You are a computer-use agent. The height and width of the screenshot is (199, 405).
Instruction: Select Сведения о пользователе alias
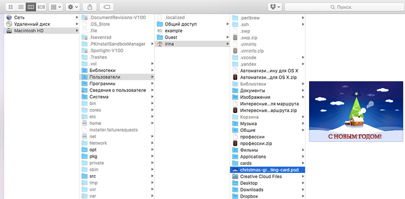tap(117, 90)
